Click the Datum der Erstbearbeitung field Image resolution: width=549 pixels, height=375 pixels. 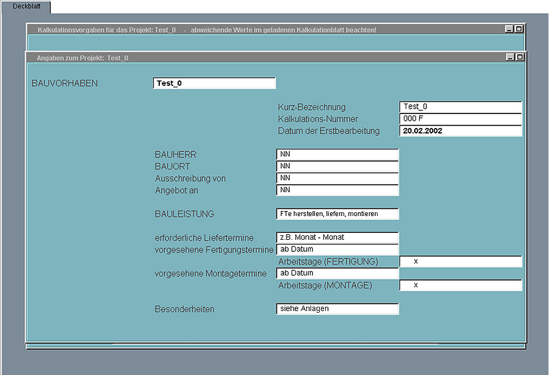coord(461,130)
